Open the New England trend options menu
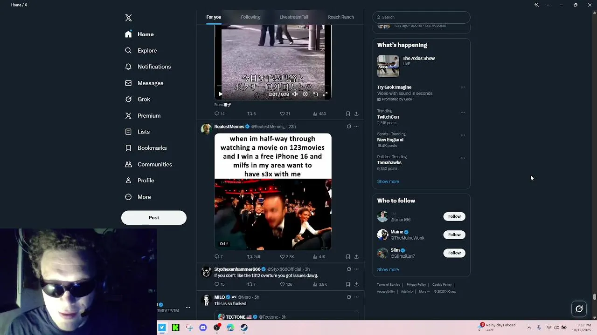597x335 pixels. (x=463, y=135)
